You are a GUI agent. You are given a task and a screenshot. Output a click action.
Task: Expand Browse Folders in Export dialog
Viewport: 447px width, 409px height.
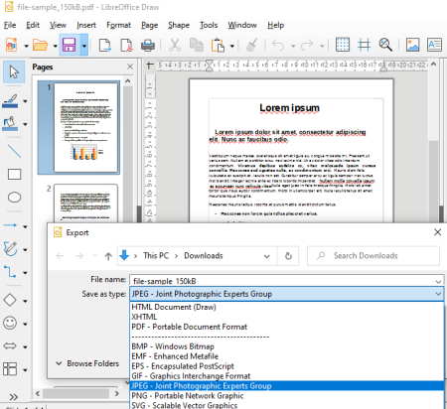[87, 363]
